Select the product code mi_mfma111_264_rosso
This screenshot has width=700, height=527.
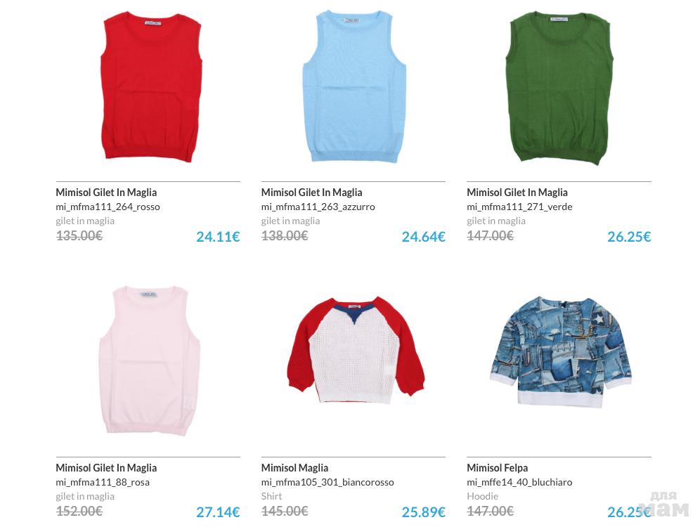(108, 207)
